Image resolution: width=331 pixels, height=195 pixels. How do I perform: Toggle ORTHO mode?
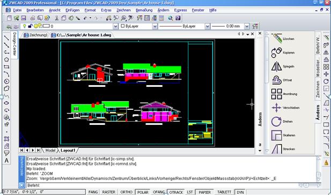click(x=126, y=192)
